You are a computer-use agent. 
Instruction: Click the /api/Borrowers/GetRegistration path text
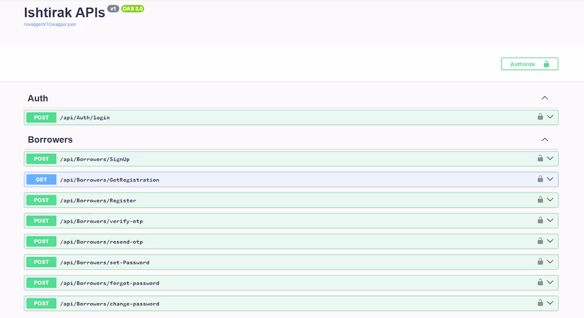109,180
